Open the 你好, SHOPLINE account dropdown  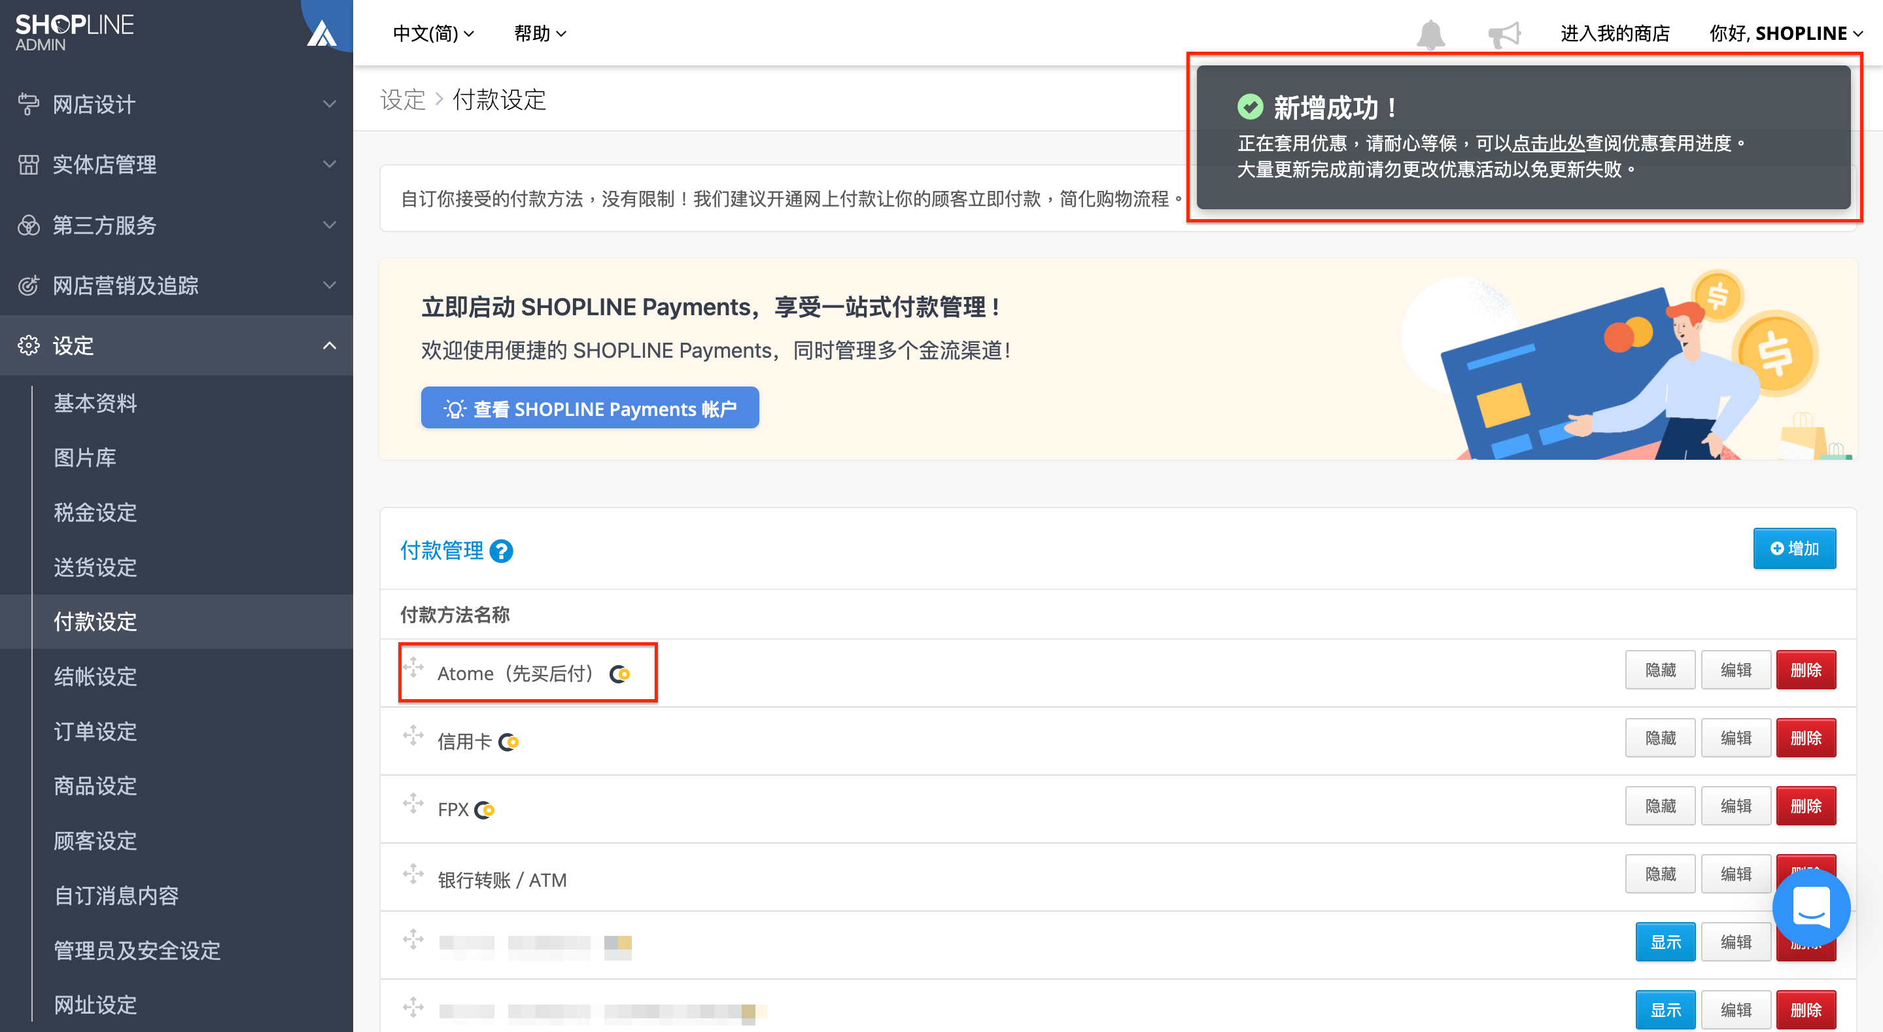point(1786,33)
